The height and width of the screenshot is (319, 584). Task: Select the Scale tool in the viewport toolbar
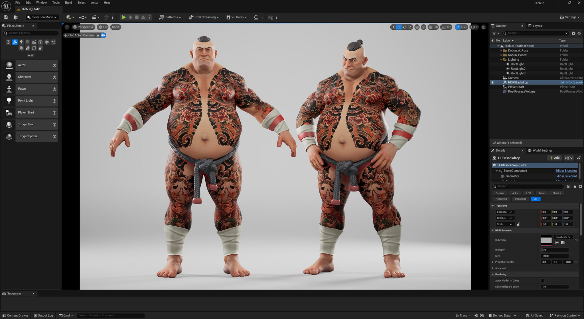point(410,27)
